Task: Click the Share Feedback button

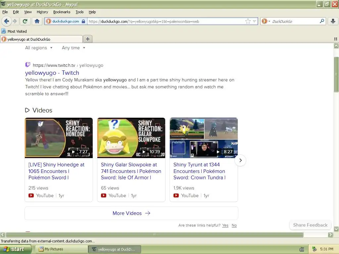Action: point(310,225)
